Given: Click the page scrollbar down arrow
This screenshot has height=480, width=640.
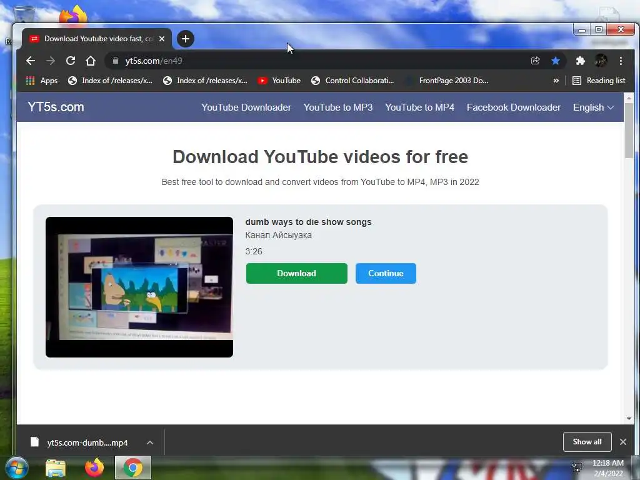Looking at the screenshot, I should [x=629, y=418].
